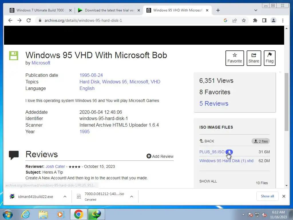
Task: Open Windows Explorer from taskbar
Action: 43,214
